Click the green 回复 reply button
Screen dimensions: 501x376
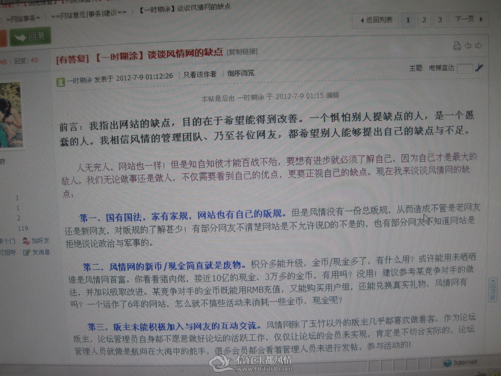pos(30,37)
